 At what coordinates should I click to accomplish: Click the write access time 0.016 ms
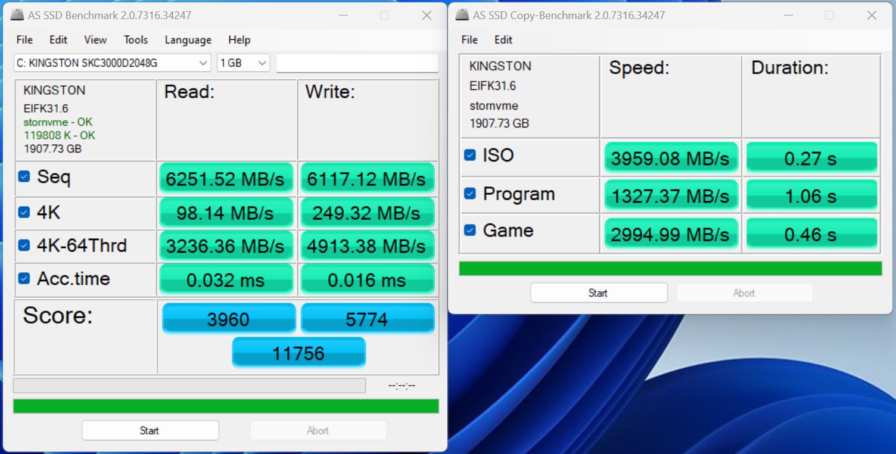[367, 279]
